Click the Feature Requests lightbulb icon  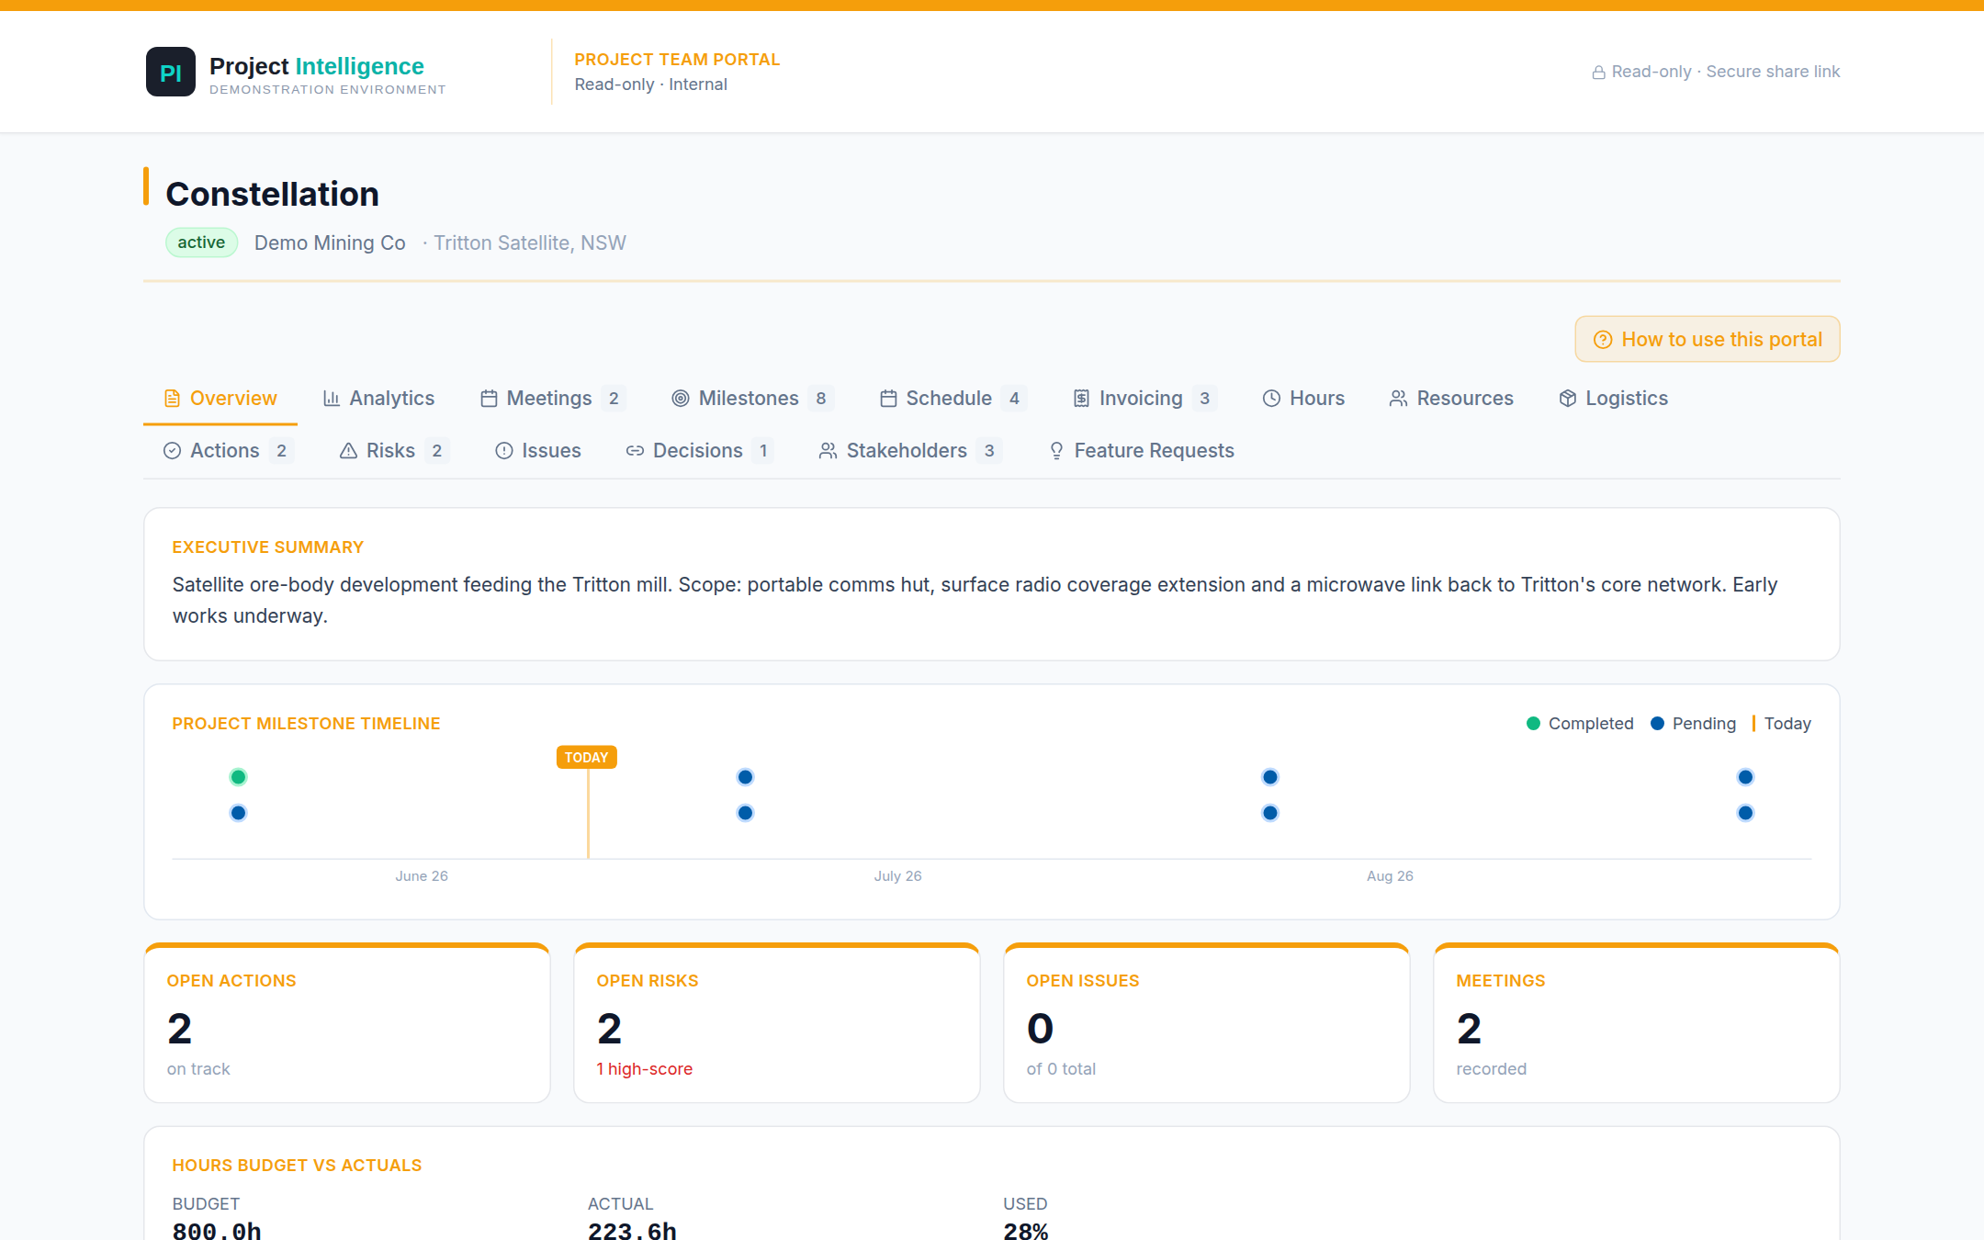point(1056,451)
